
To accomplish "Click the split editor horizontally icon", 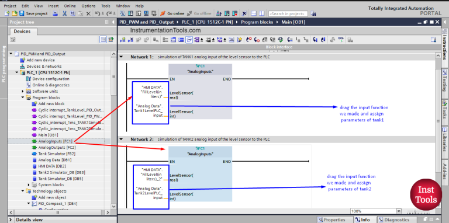I will [254, 13].
